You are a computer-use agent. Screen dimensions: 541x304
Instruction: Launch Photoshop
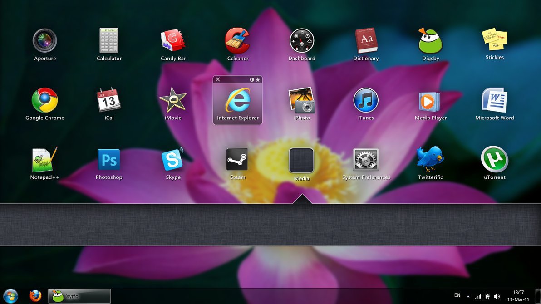[x=109, y=159]
